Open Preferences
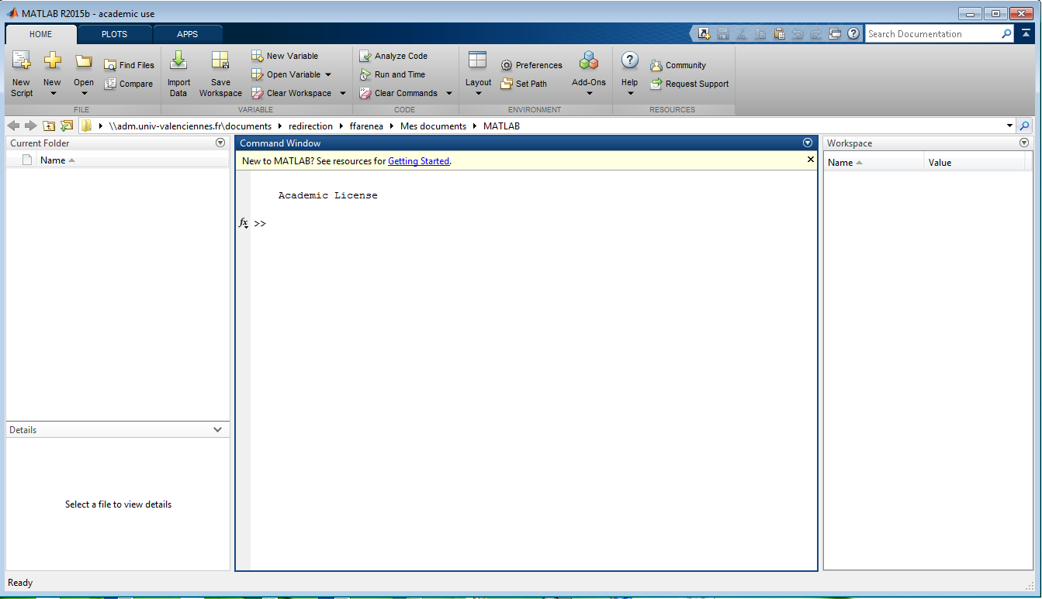The height and width of the screenshot is (599, 1042). click(531, 65)
